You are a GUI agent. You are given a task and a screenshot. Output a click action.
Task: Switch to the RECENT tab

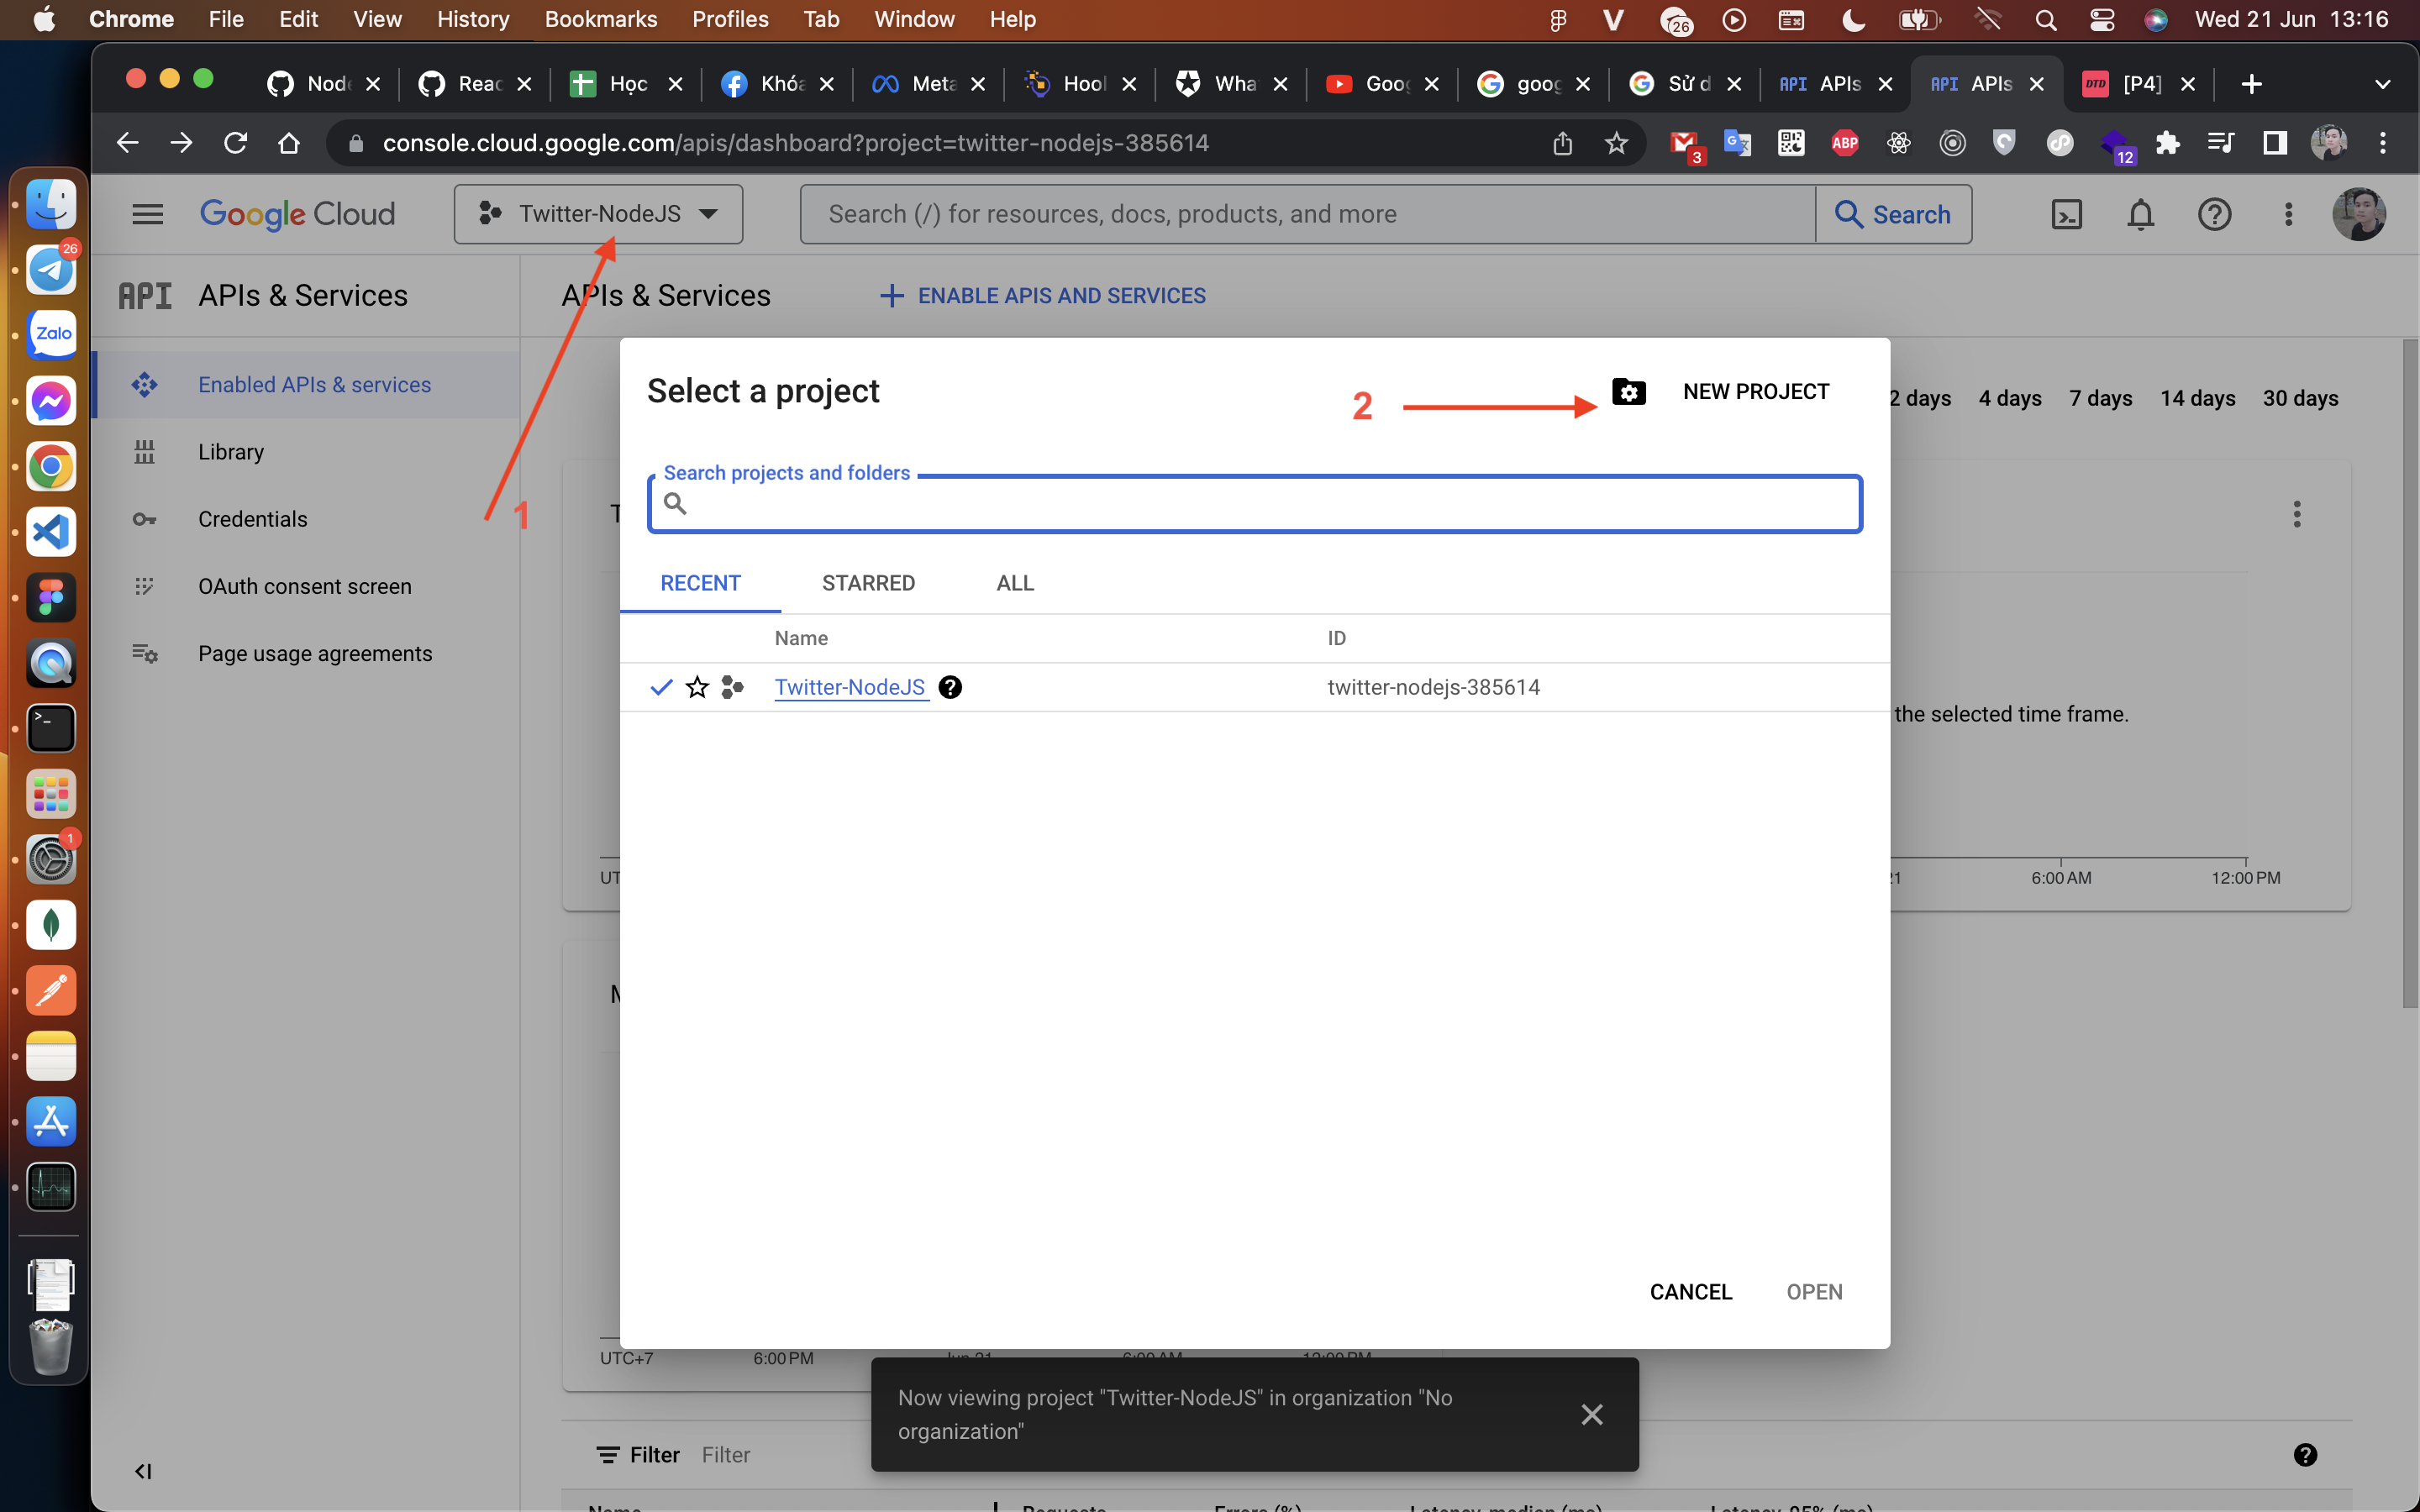[x=700, y=583]
